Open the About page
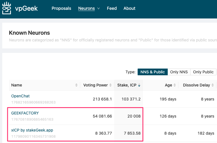 (129, 8)
